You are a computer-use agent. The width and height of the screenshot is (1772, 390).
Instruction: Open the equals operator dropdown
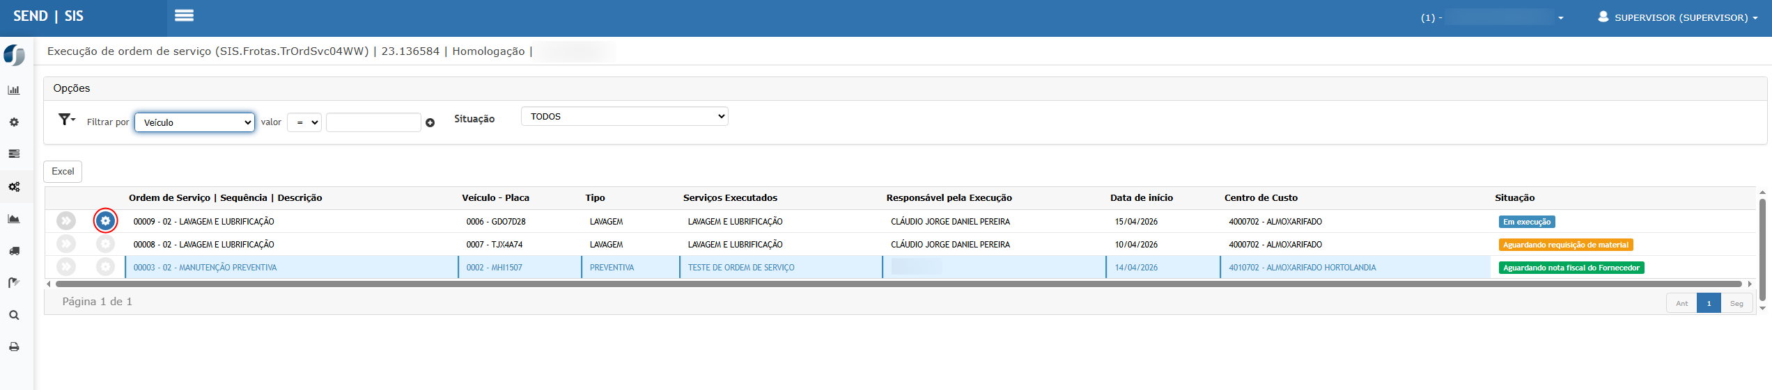point(304,122)
